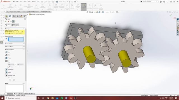Select the Universal Joint mate icon
Image resolution: width=179 pixels, height=100 pixels.
[x=6, y=75]
